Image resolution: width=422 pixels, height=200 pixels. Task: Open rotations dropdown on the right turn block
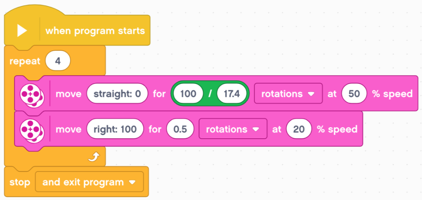(233, 129)
